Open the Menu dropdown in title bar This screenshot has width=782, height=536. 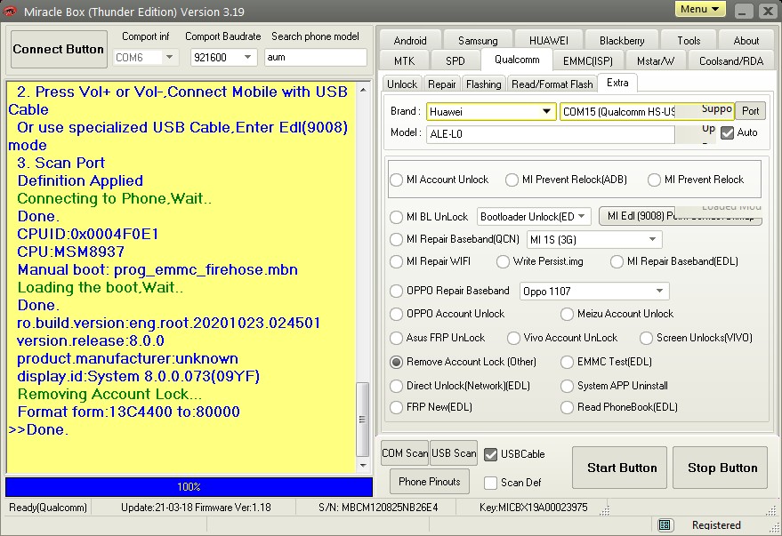coord(700,10)
